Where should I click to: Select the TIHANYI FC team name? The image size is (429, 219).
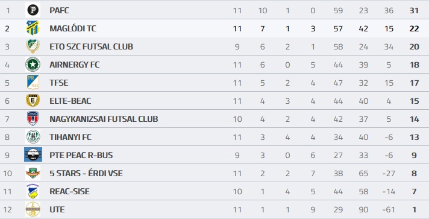pos(70,137)
